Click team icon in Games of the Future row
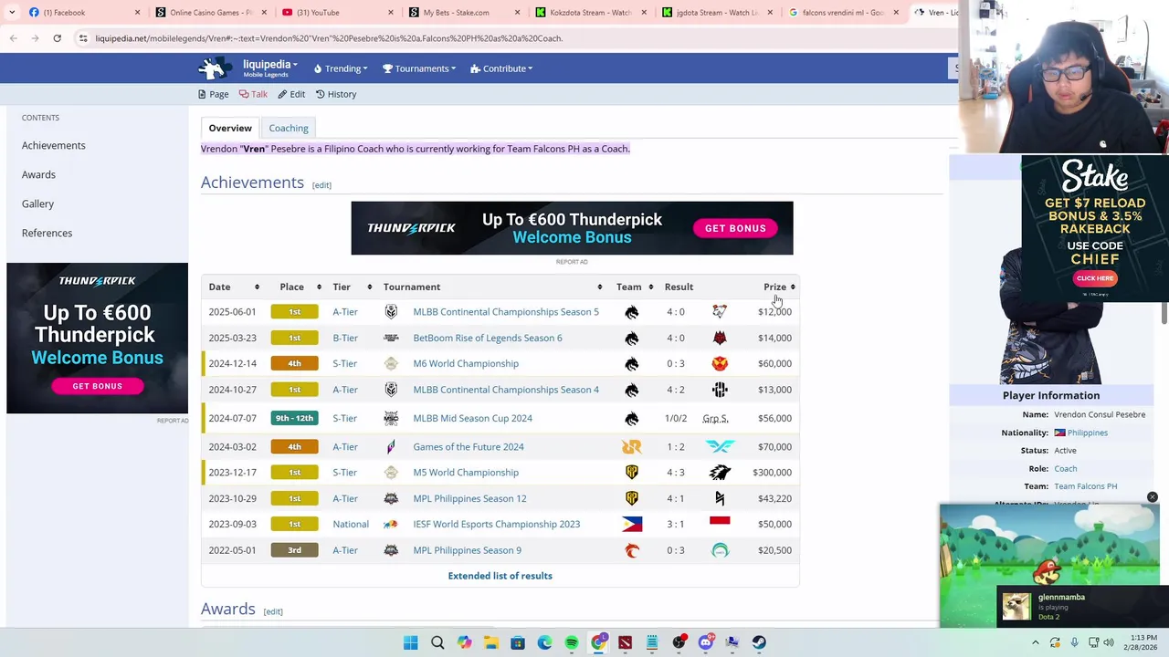 631,447
